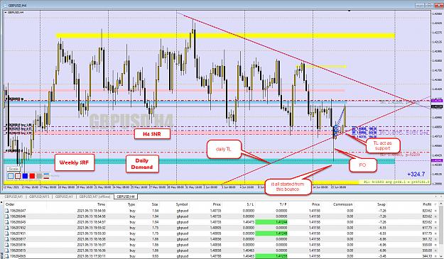Click the trade list vertical scrollbar up arrow
The image size is (444, 259).
point(441,204)
